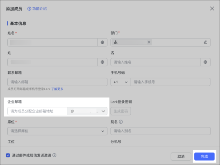Expand the enterprise email domain dropdown
The width and height of the screenshot is (220, 165).
pyautogui.click(x=103, y=111)
